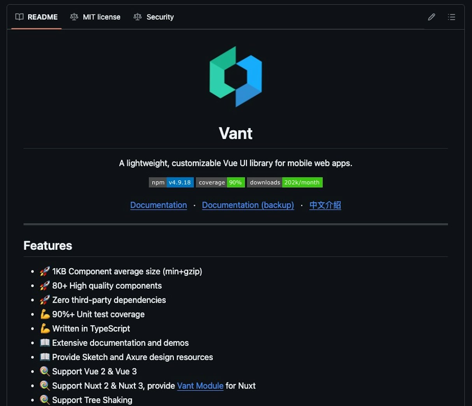Click the coverage 90% badge
The height and width of the screenshot is (406, 472).
[x=220, y=183]
